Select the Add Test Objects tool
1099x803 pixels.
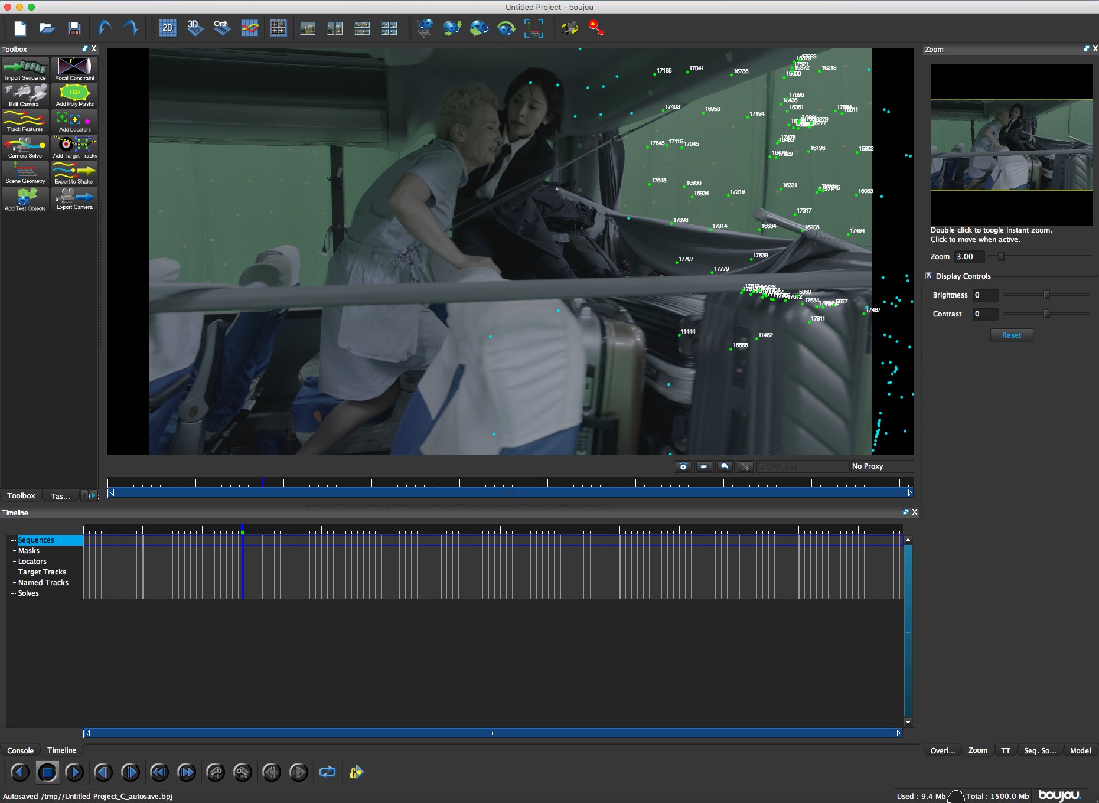25,200
